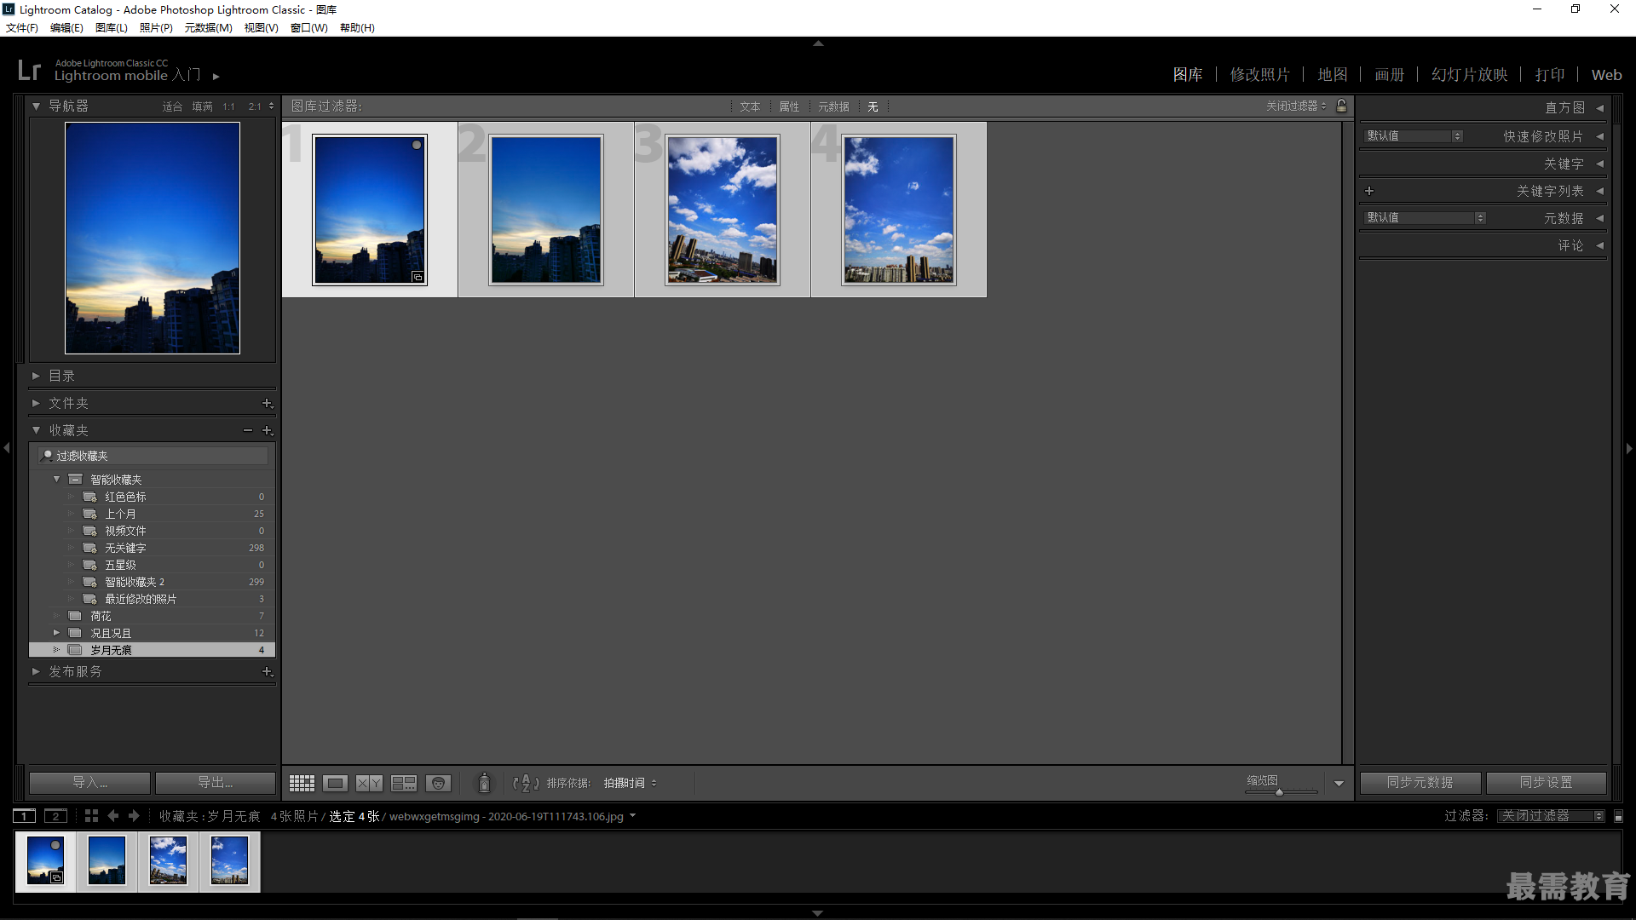1636x920 pixels.
Task: Set navigator zoom to 1:1
Action: click(228, 106)
